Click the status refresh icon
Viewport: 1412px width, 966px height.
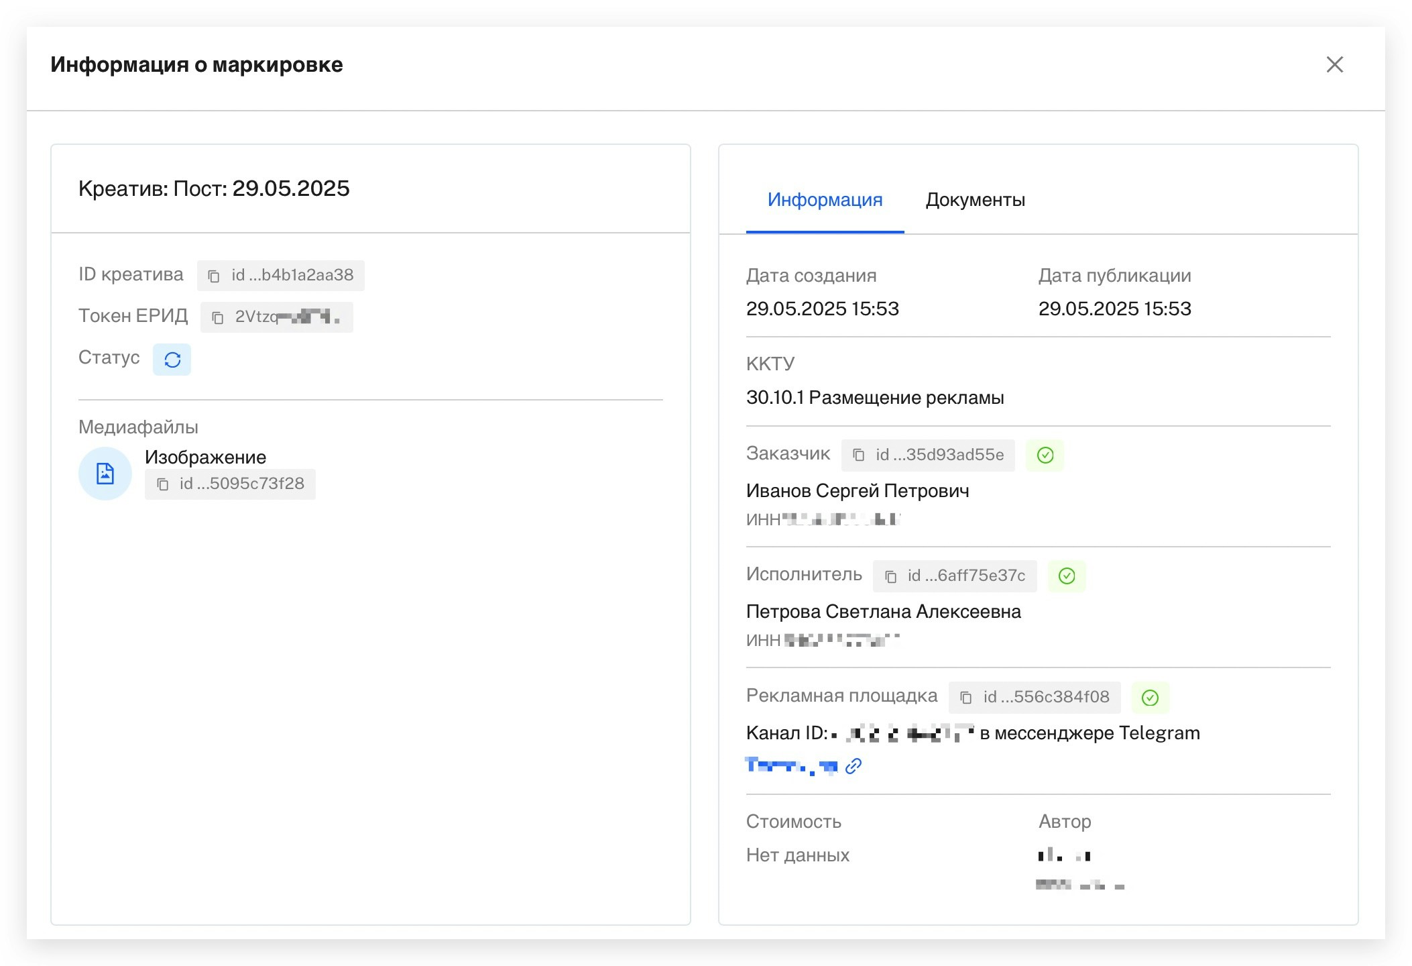point(172,360)
